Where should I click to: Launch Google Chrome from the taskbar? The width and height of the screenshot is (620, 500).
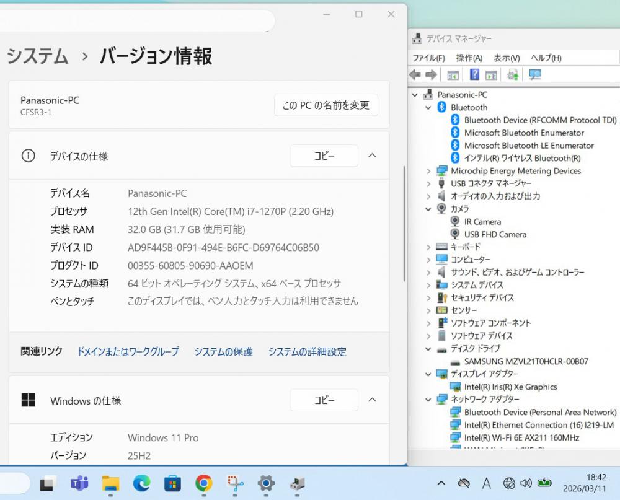point(203,483)
